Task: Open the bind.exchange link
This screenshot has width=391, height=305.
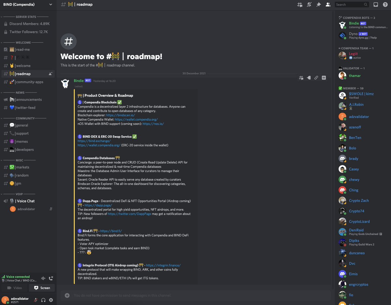Action: pos(94,141)
